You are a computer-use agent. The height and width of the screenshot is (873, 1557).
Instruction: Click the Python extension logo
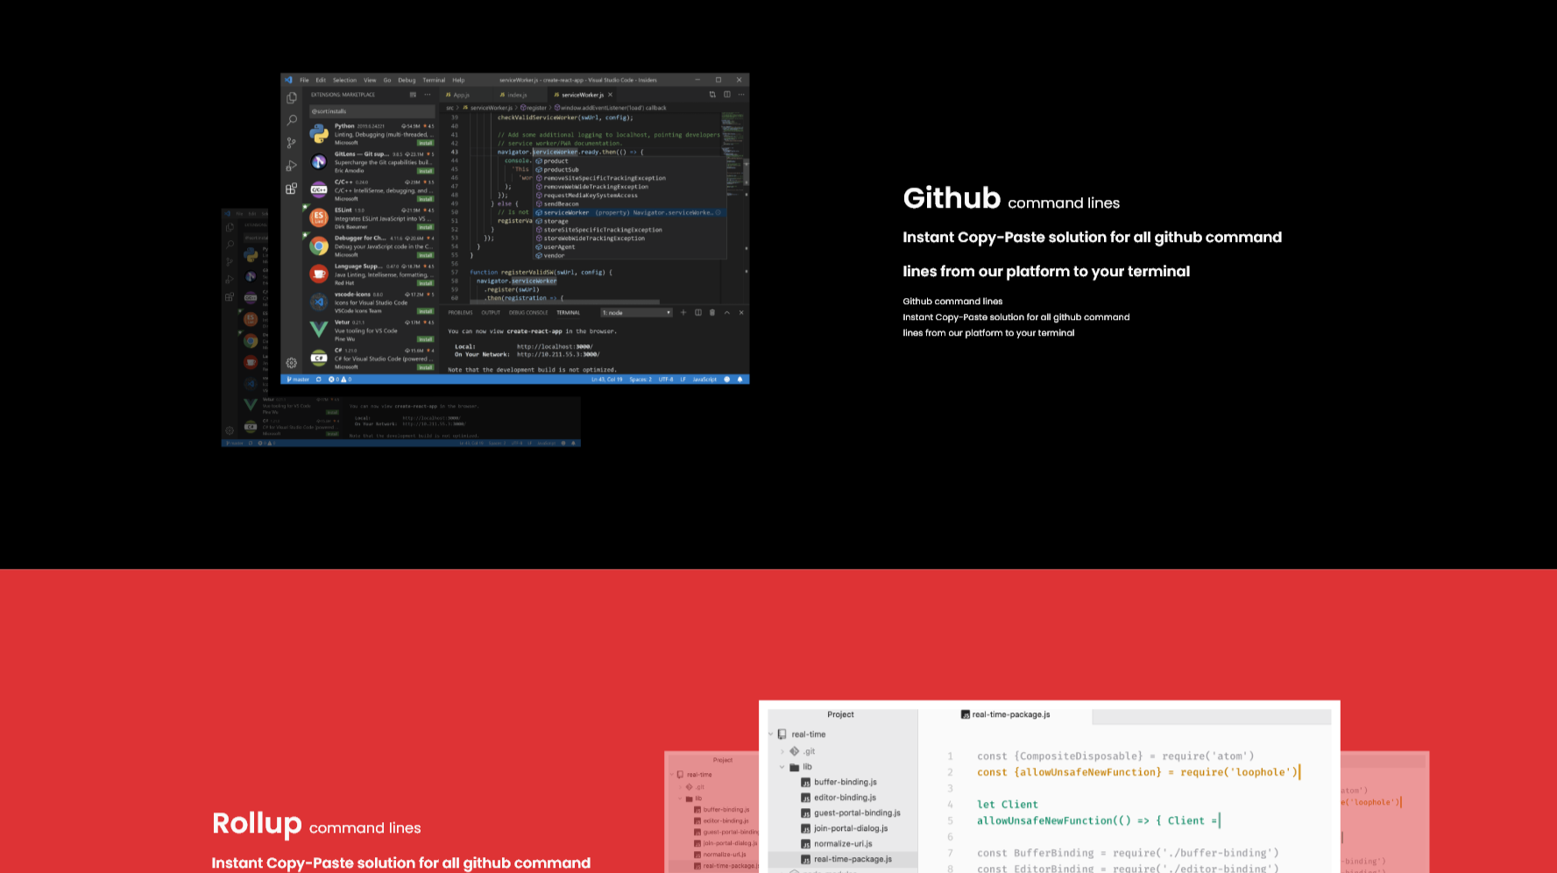click(319, 133)
